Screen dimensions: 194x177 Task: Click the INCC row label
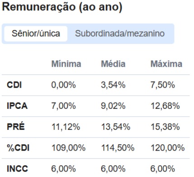17,169
